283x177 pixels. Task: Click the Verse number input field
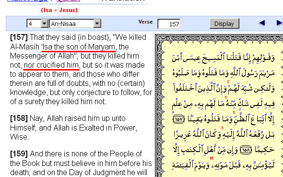169,24
